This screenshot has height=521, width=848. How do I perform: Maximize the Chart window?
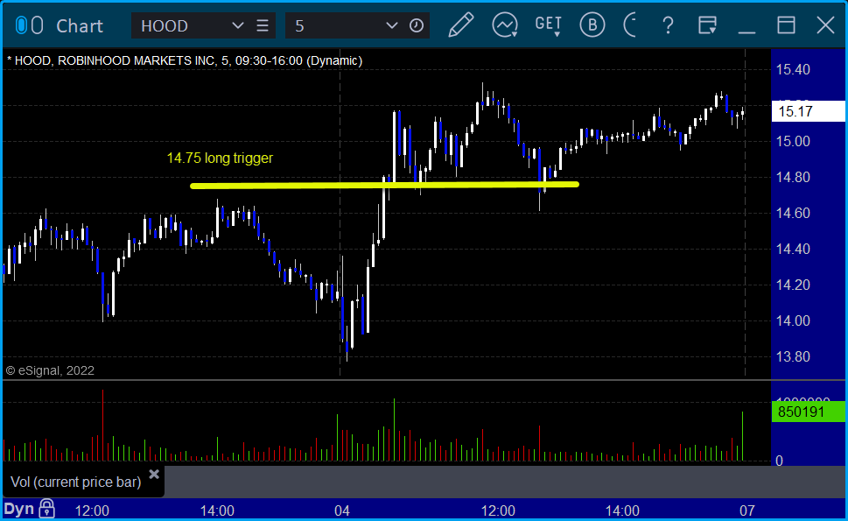pyautogui.click(x=786, y=25)
